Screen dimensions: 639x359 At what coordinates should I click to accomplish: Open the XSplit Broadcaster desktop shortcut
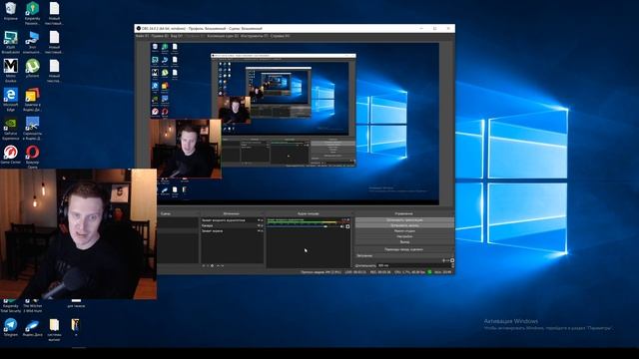coord(11,42)
